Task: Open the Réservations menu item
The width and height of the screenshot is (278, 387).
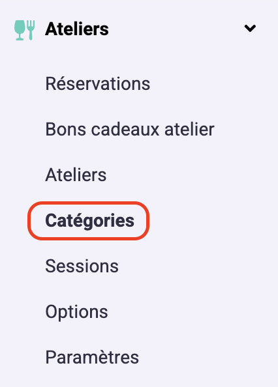Action: coord(98,83)
